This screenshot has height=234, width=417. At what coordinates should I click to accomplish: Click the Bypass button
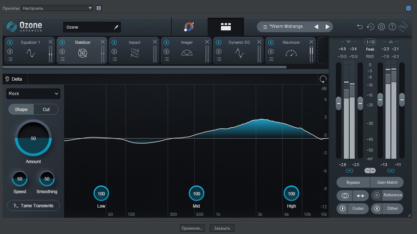[353, 183]
